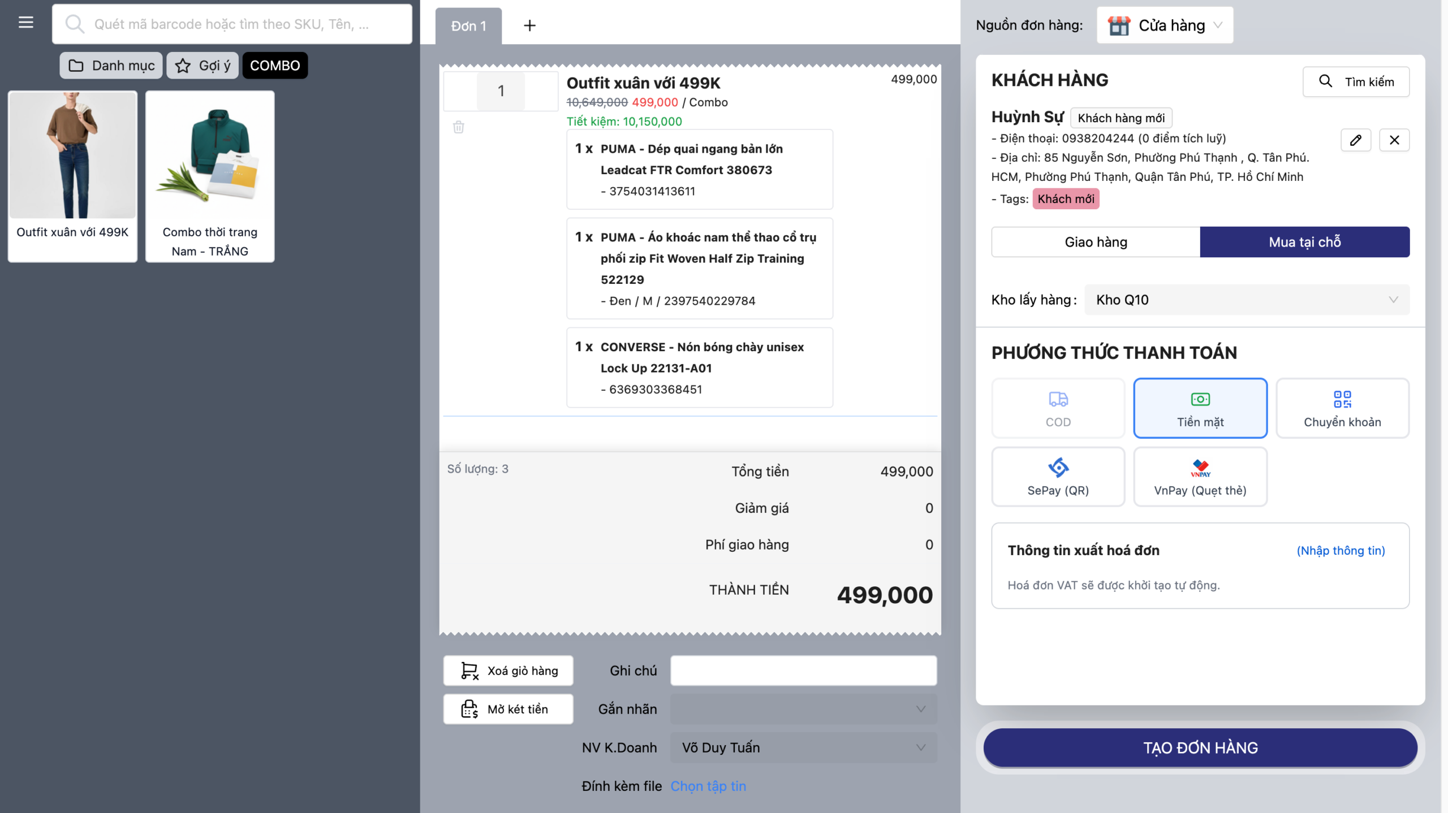Click the Chọn tập tin link
Viewport: 1448px width, 813px height.
[708, 786]
